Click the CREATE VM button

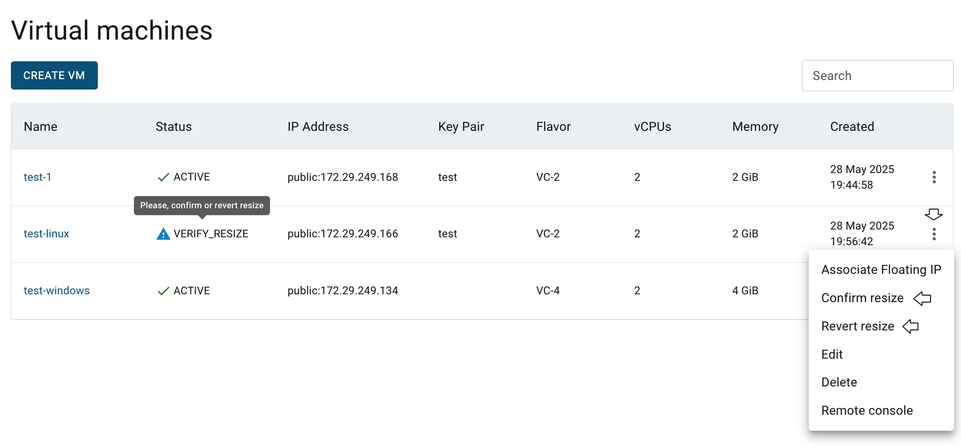54,75
